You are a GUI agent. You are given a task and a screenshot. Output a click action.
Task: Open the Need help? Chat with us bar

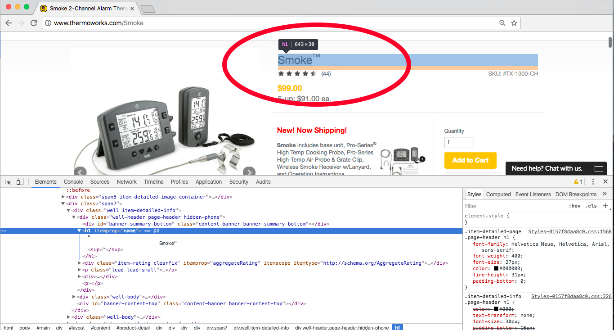556,168
